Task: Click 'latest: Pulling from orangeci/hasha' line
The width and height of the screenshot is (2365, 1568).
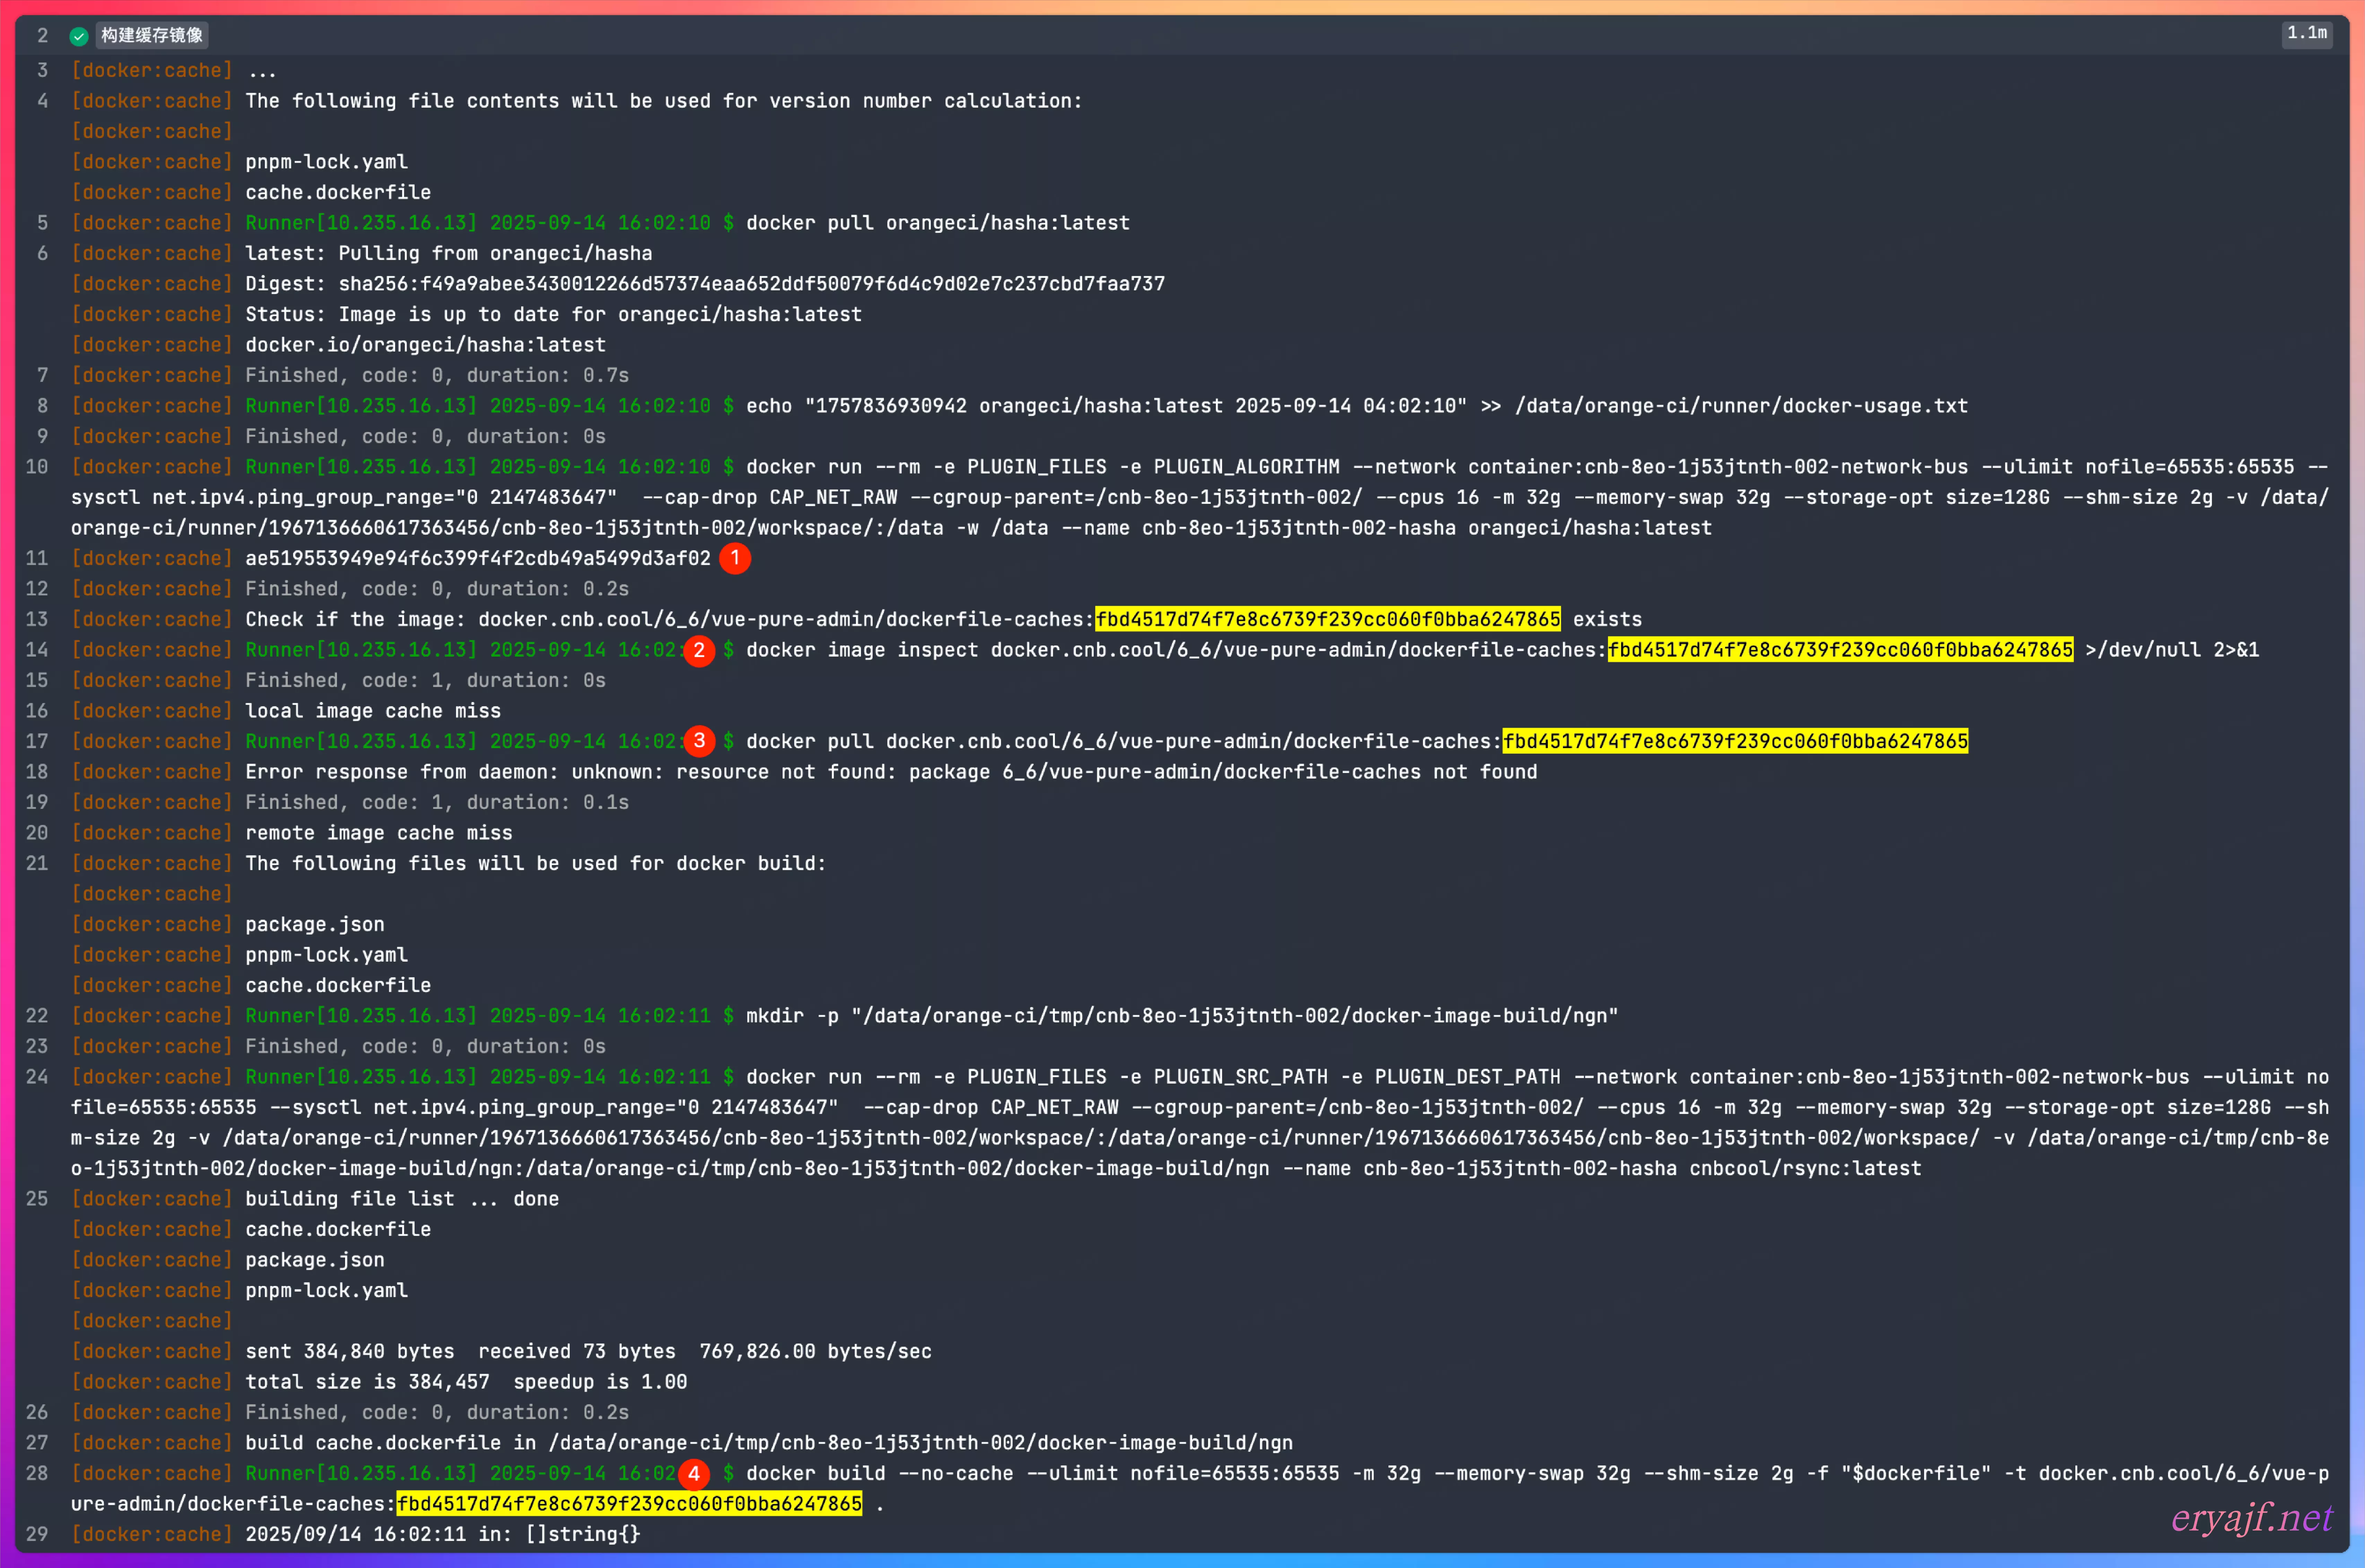Action: (x=449, y=254)
